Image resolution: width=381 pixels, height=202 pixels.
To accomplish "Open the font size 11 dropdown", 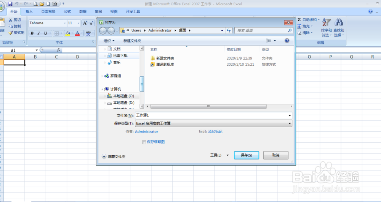I will point(78,23).
